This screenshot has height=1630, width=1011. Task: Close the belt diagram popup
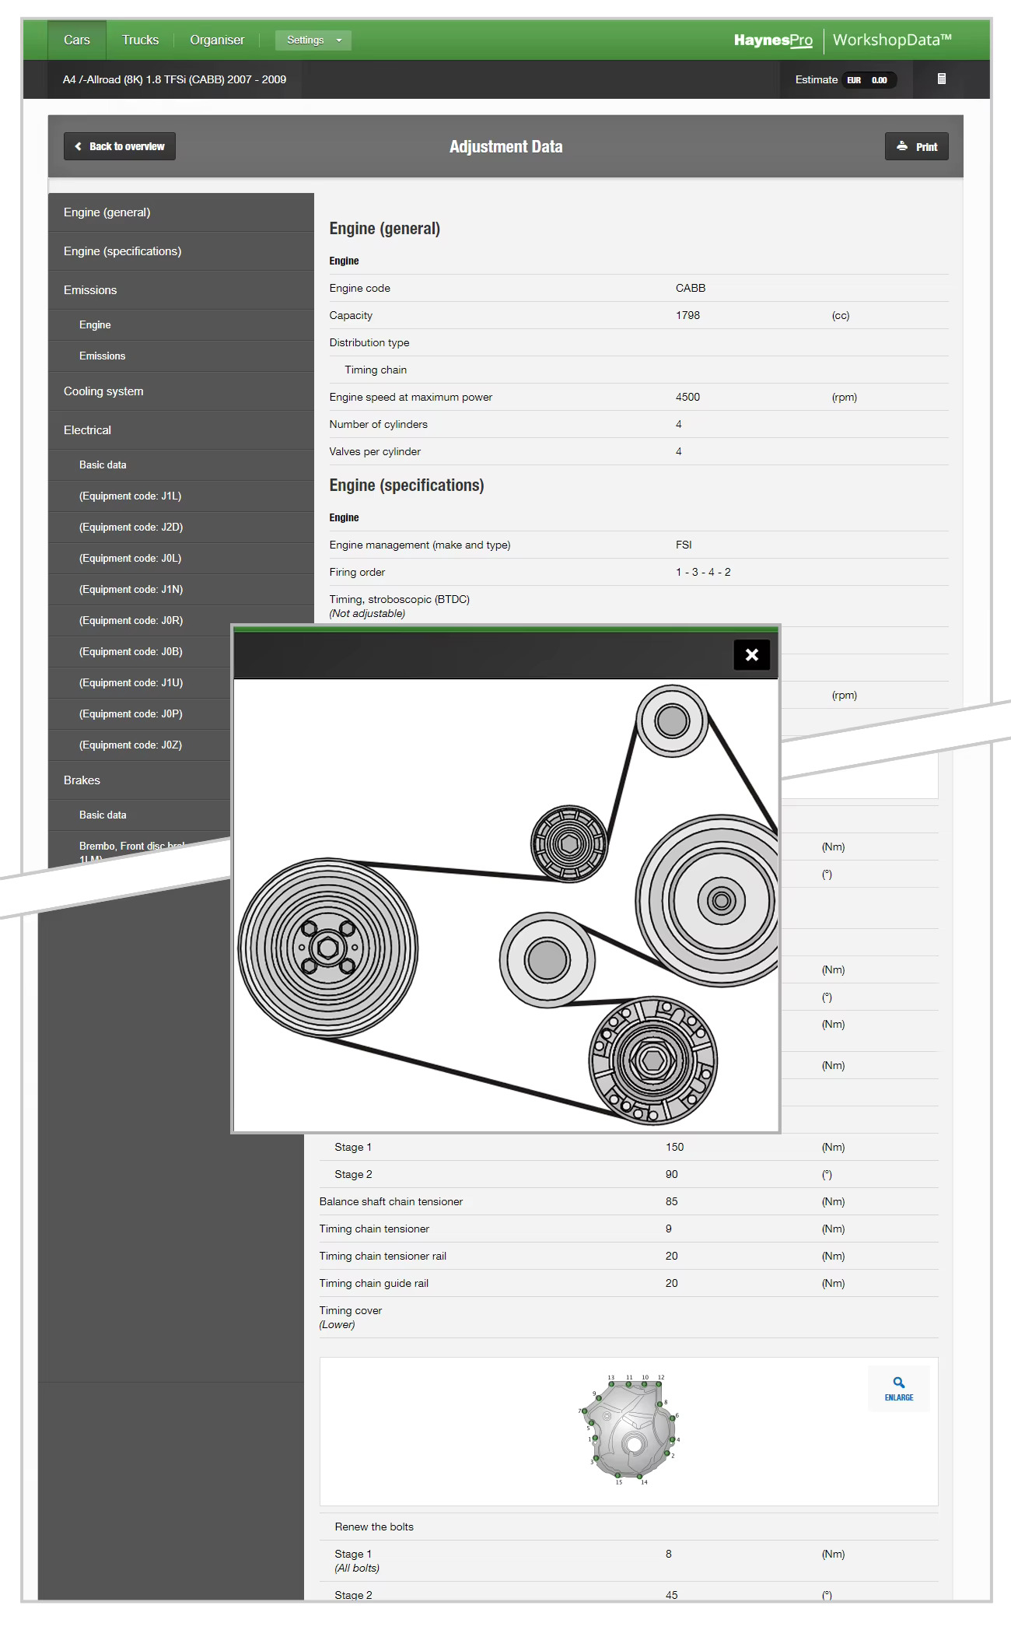tap(751, 654)
